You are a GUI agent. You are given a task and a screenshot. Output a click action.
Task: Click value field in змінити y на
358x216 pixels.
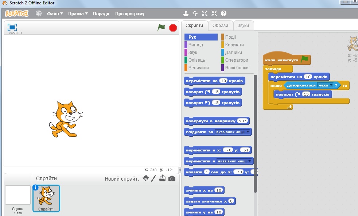click(218, 212)
